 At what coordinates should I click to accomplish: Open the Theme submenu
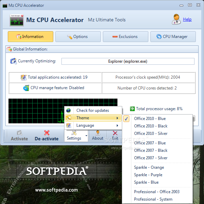coord(93,118)
